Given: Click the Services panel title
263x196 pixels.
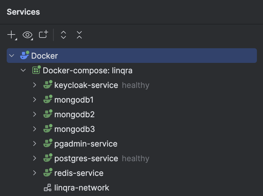Looking at the screenshot, I should [x=23, y=12].
